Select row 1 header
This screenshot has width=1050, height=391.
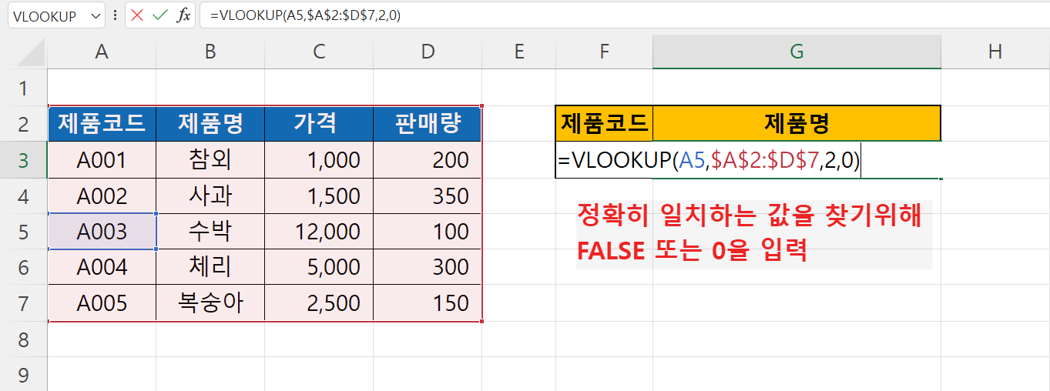tap(24, 88)
